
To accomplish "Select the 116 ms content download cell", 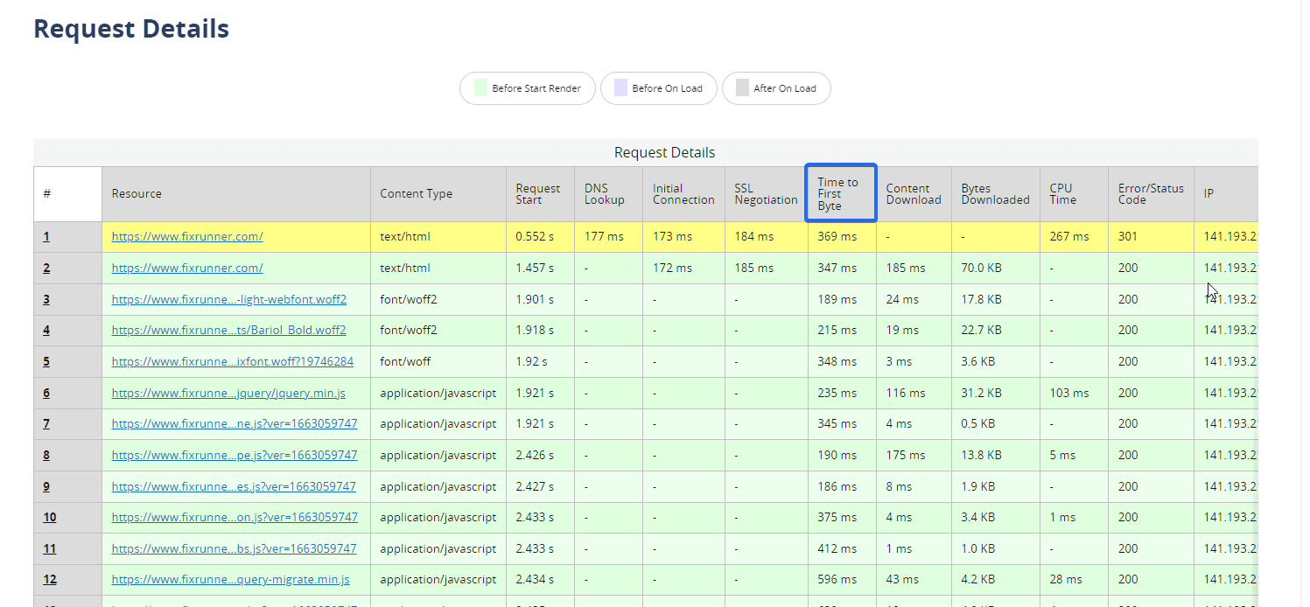I will pos(914,393).
